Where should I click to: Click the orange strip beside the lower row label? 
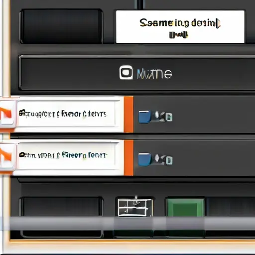coord(128,158)
